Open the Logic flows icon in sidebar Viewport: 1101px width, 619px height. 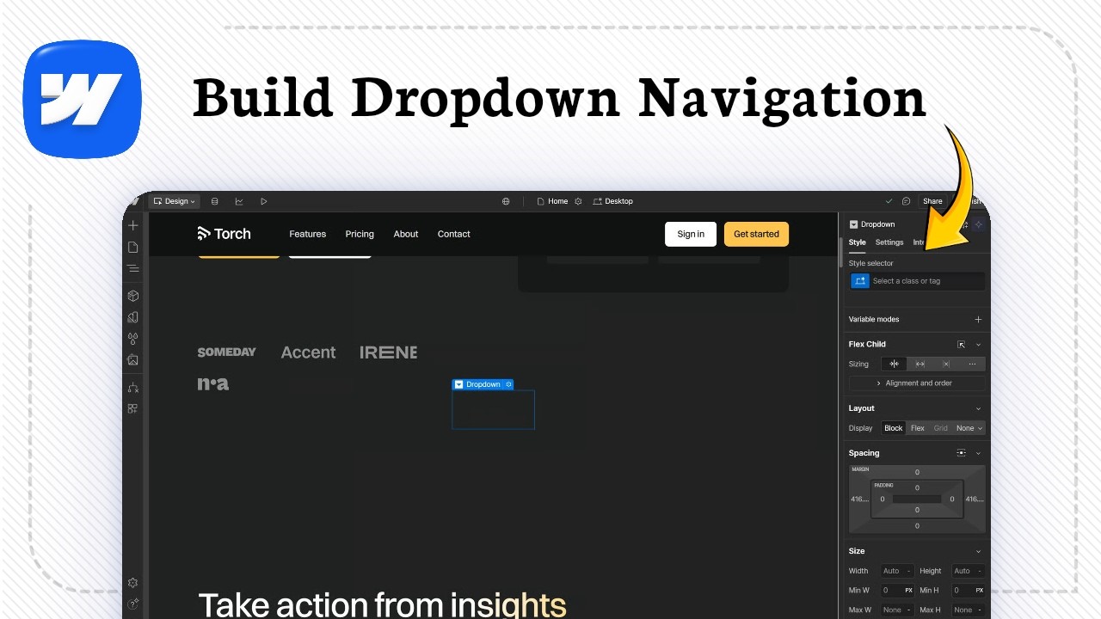pos(132,388)
